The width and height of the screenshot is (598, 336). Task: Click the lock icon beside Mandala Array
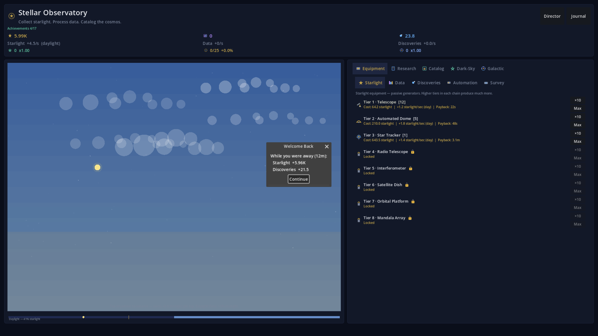410,218
